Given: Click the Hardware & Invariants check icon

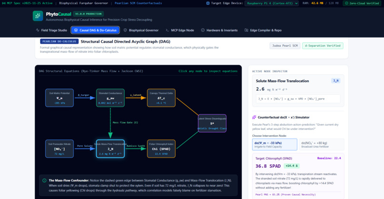Looking at the screenshot, I should tap(203, 30).
